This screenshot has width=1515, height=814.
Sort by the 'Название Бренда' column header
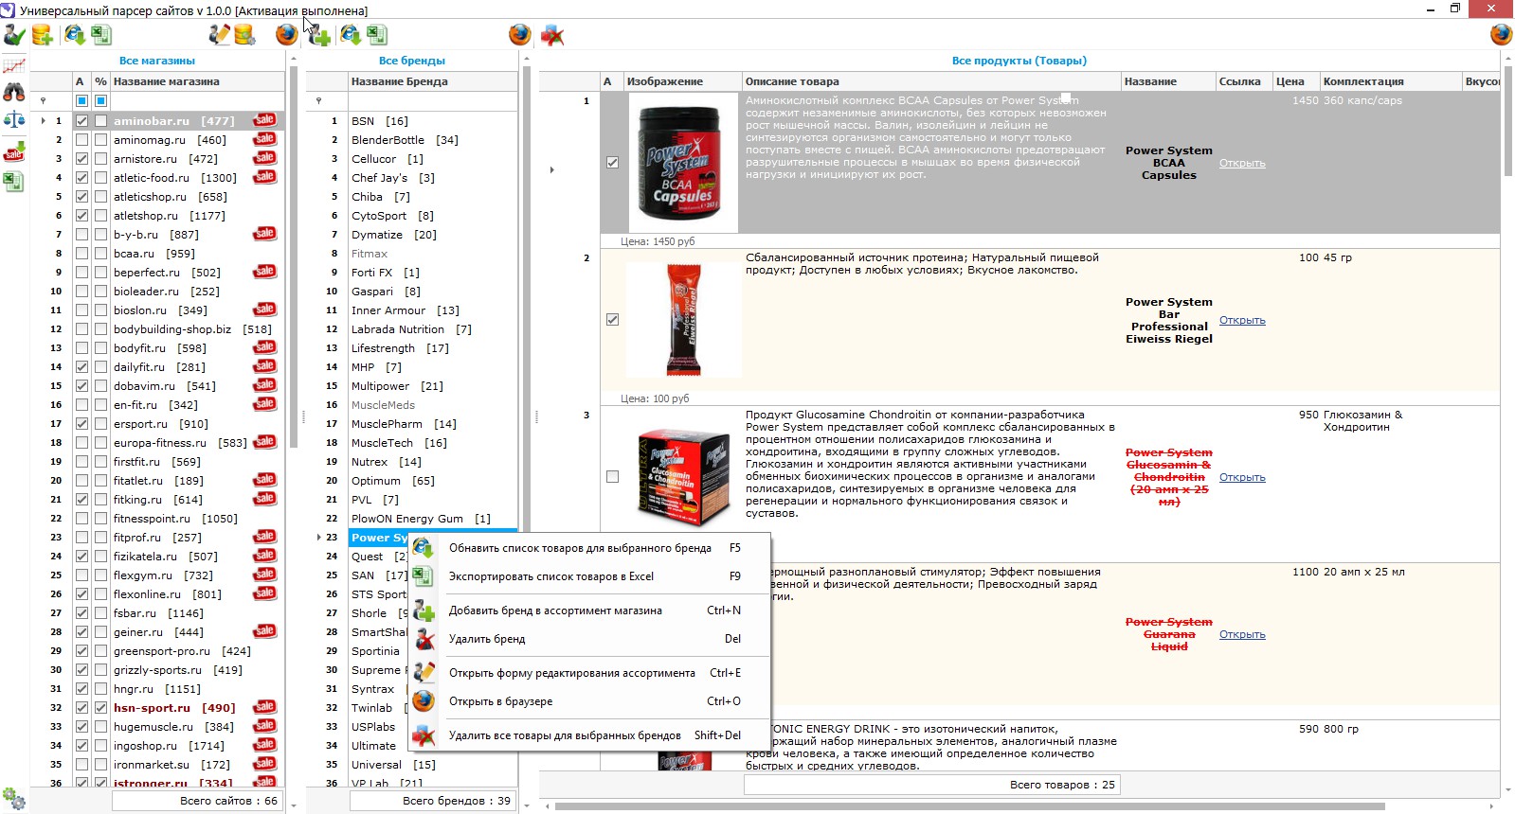click(433, 81)
